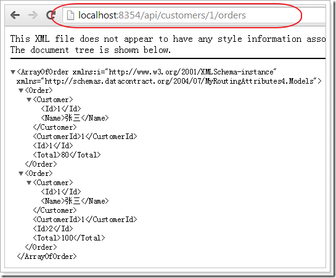Click the forward navigation arrow
336x278 pixels.
tap(33, 15)
